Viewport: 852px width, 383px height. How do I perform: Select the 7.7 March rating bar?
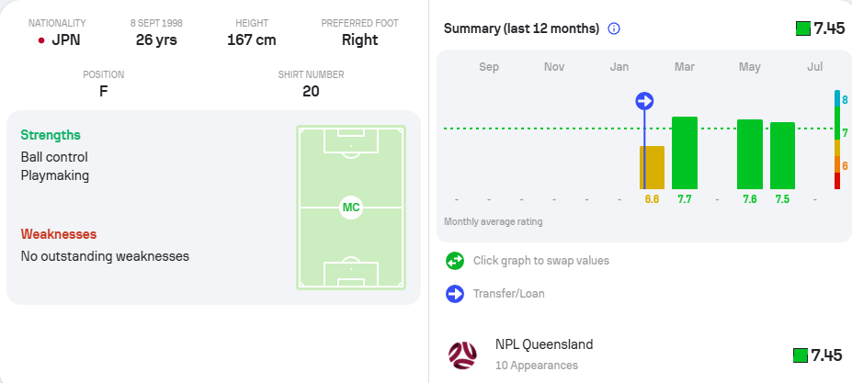click(685, 152)
